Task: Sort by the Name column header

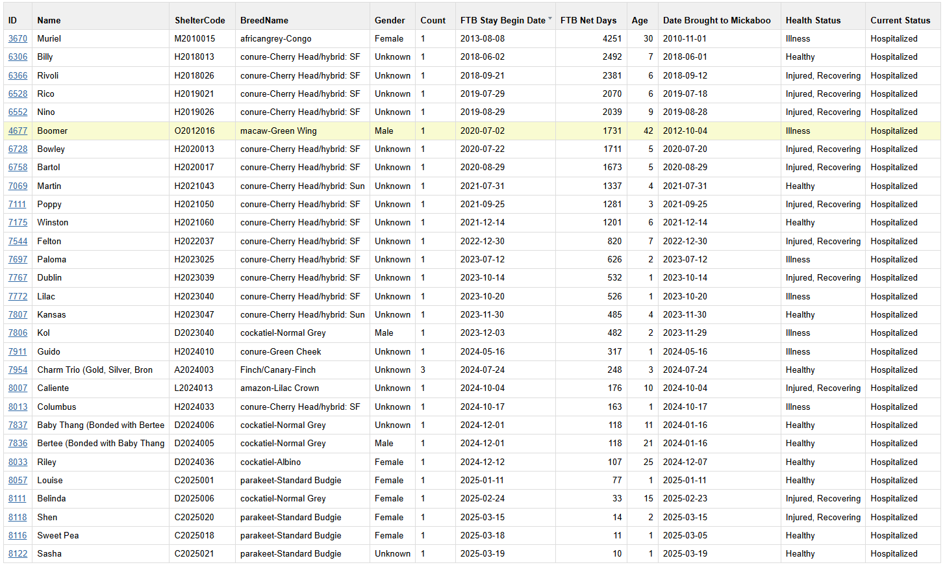Action: click(x=49, y=21)
